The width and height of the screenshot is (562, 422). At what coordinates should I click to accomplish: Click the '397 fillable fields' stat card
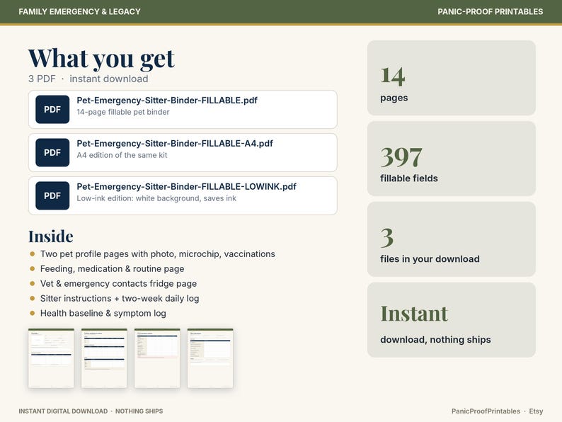pos(452,159)
